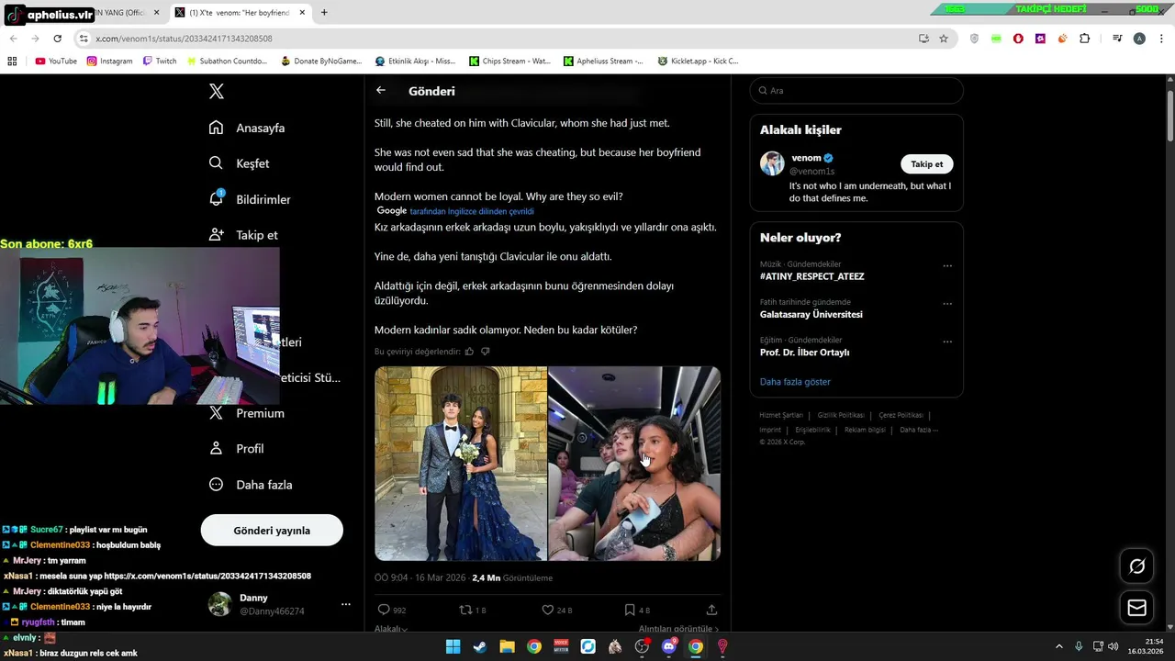Rate the translation with thumbs up

click(x=469, y=352)
